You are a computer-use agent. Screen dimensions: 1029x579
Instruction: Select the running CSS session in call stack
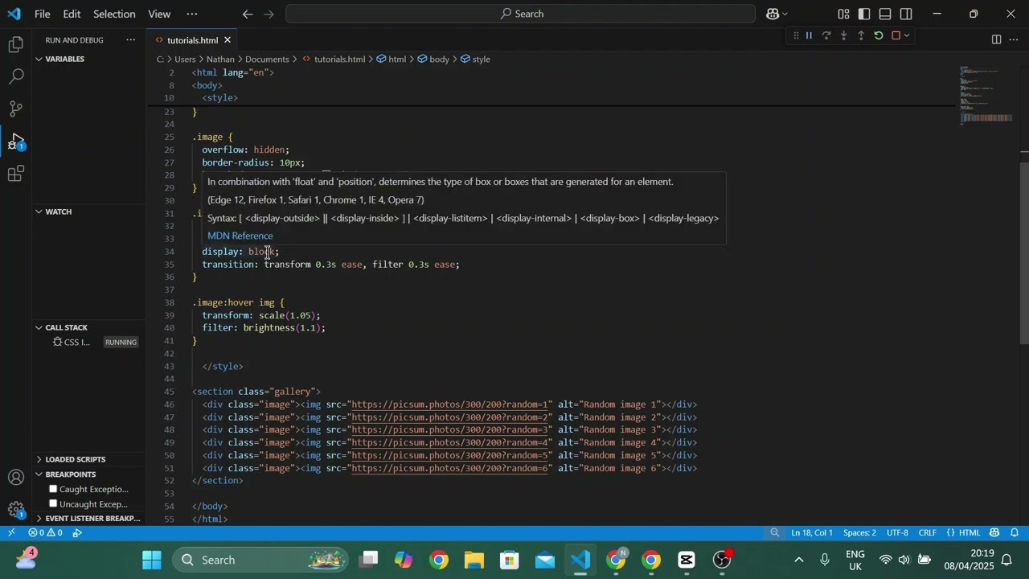pyautogui.click(x=88, y=343)
